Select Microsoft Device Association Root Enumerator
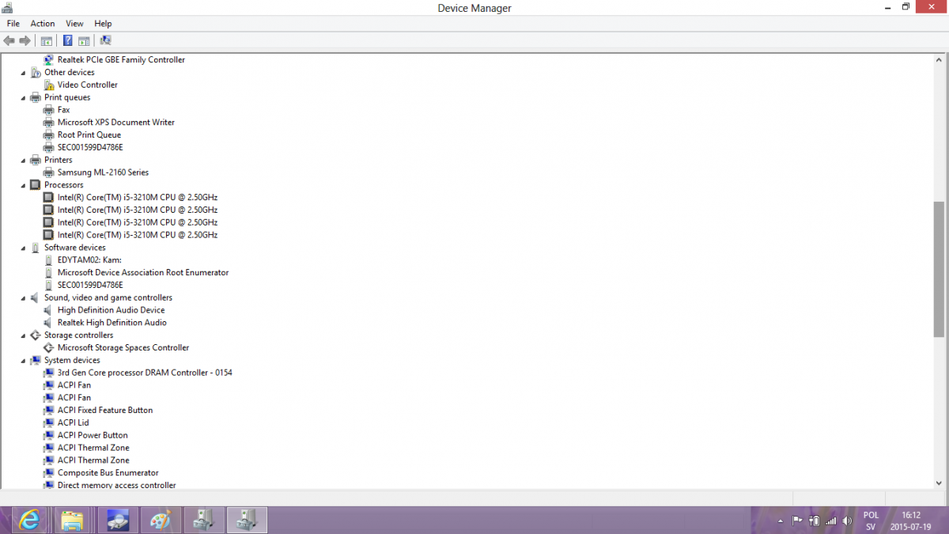The width and height of the screenshot is (949, 534). coord(143,273)
